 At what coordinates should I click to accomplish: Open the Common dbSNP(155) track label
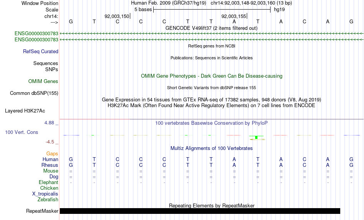click(34, 93)
